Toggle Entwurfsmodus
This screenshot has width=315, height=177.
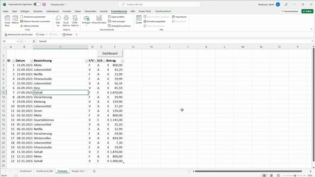tap(99, 20)
